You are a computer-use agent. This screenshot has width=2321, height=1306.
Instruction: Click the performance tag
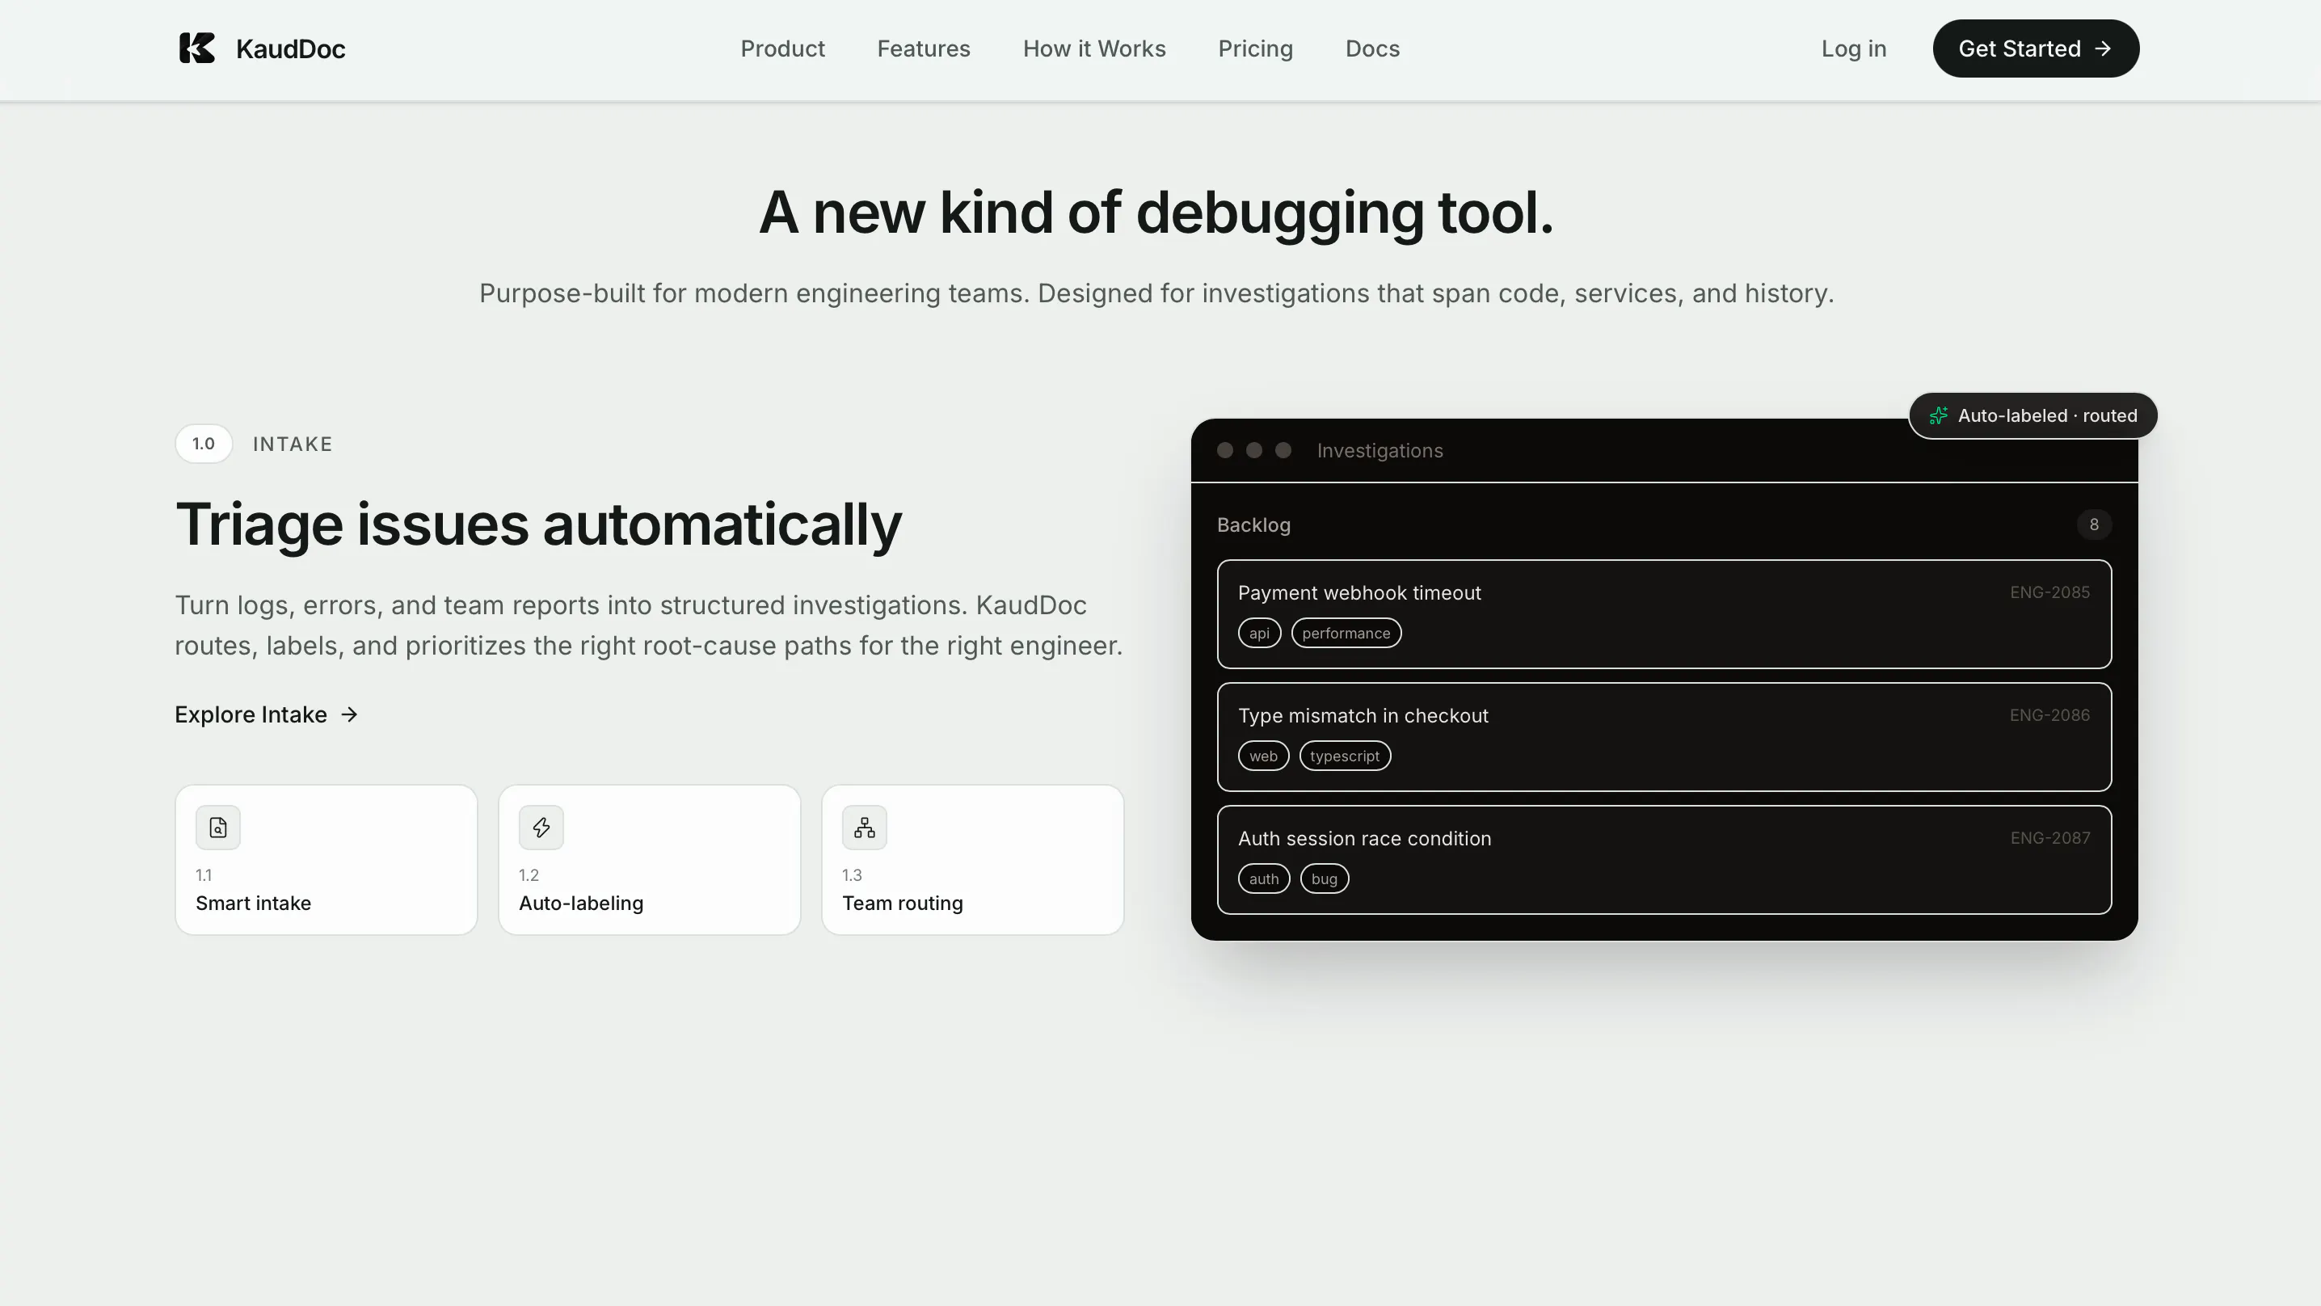[1346, 634]
